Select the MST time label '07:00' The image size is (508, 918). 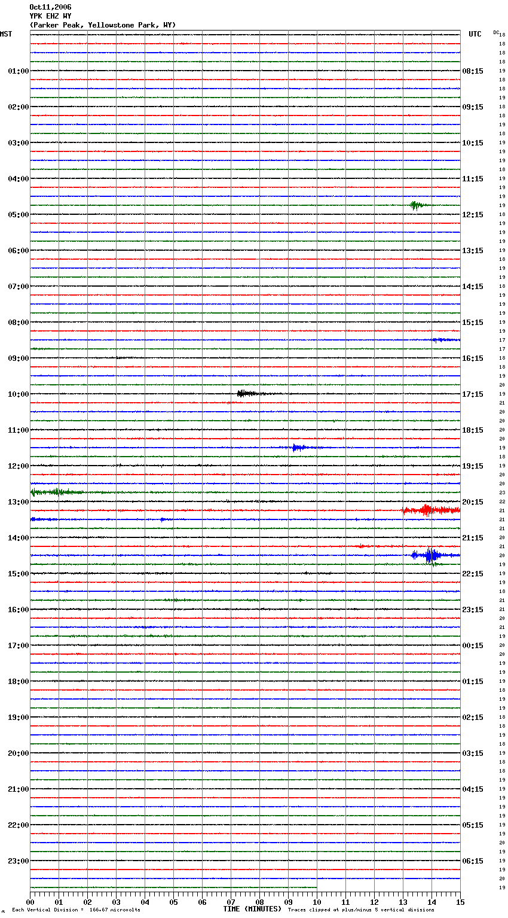(x=19, y=287)
